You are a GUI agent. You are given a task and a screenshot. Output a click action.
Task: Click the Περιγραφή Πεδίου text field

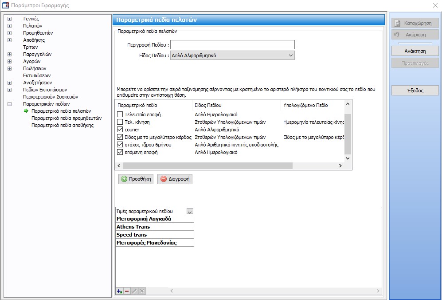(x=232, y=44)
